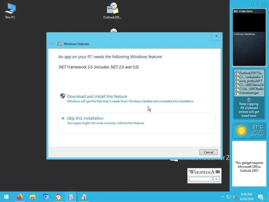Focus the Wikipedia gadget search field
This screenshot has height=202, width=269.
[x=201, y=179]
